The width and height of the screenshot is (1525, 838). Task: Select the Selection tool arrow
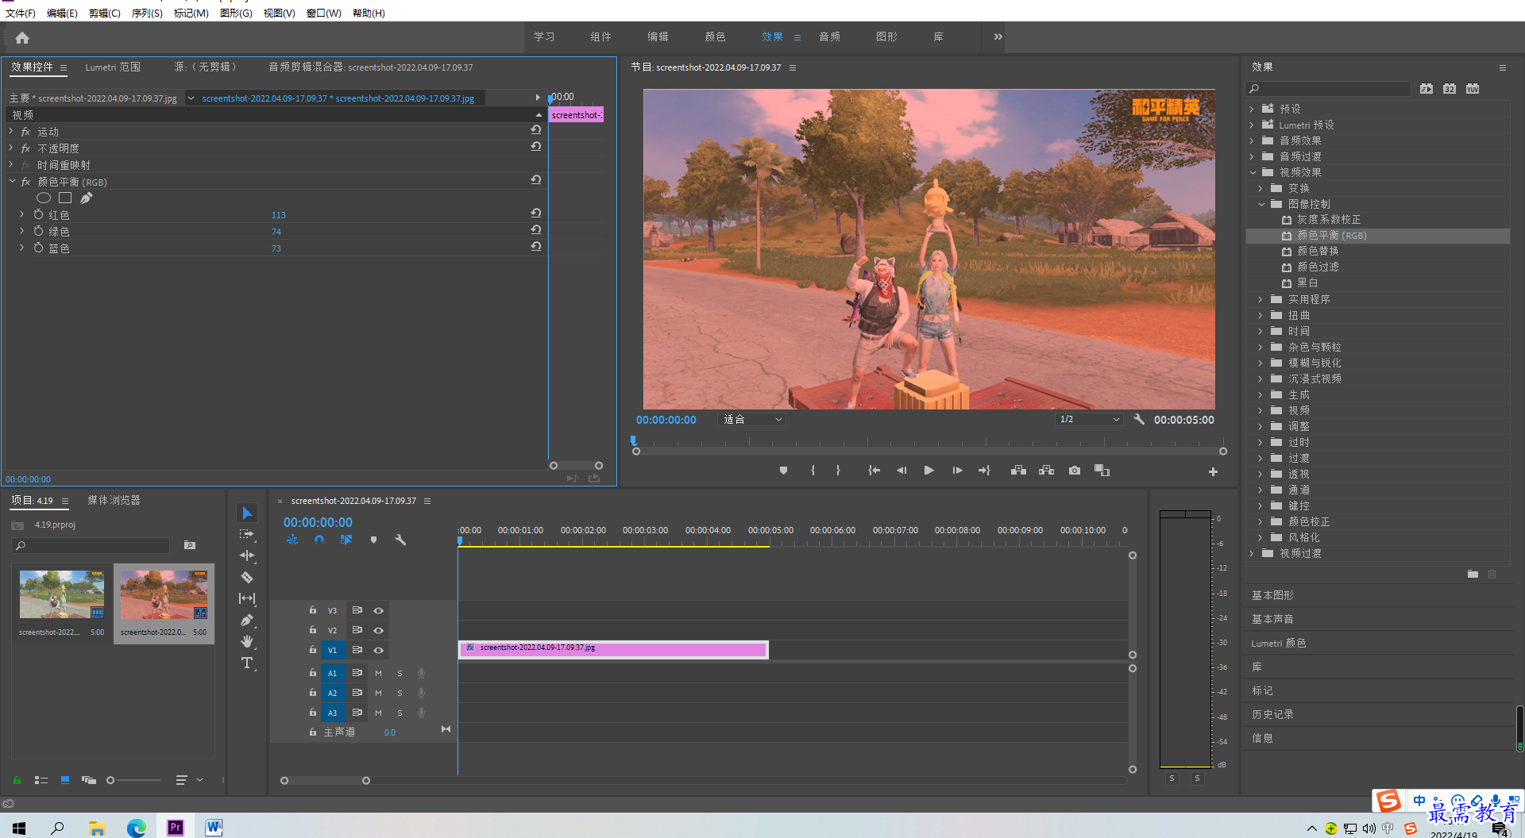click(x=247, y=513)
